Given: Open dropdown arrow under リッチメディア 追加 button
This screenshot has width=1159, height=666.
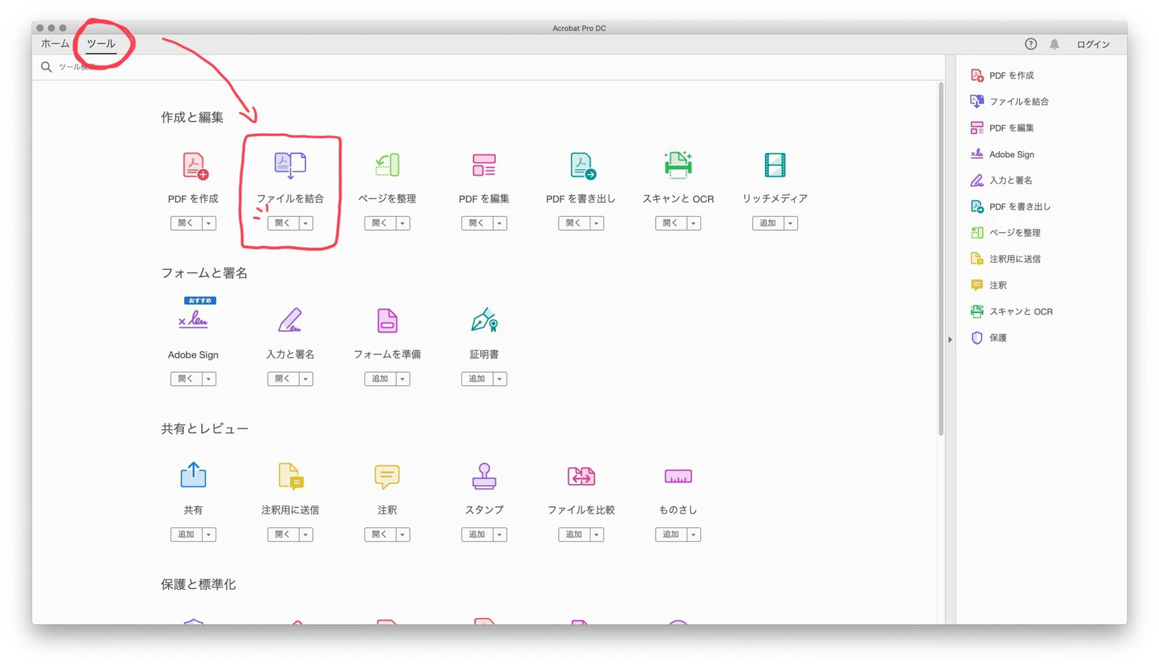Looking at the screenshot, I should tap(790, 223).
